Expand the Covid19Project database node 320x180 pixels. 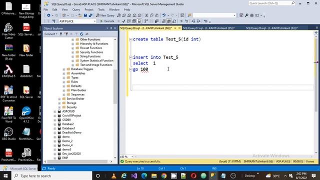coord(55,115)
